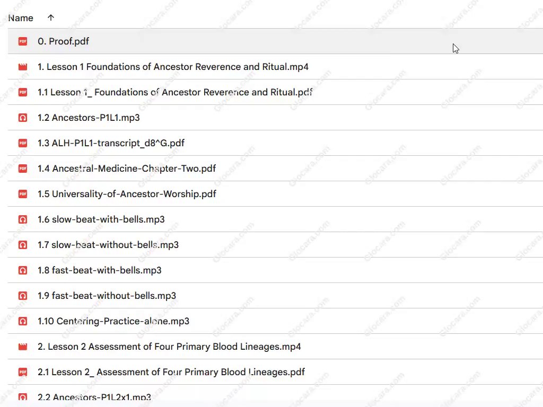Open 1.5 Universality-of-Ancestor-Worship.pdf
The width and height of the screenshot is (543, 407).
(127, 194)
